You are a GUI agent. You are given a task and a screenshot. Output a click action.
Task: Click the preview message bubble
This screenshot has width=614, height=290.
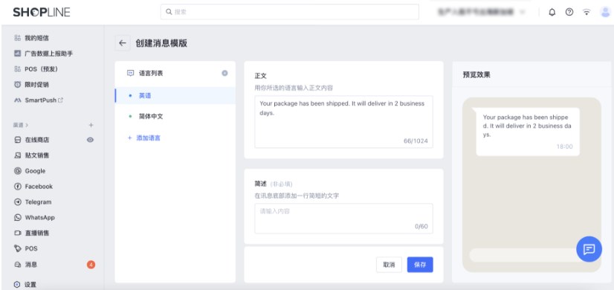pos(528,132)
